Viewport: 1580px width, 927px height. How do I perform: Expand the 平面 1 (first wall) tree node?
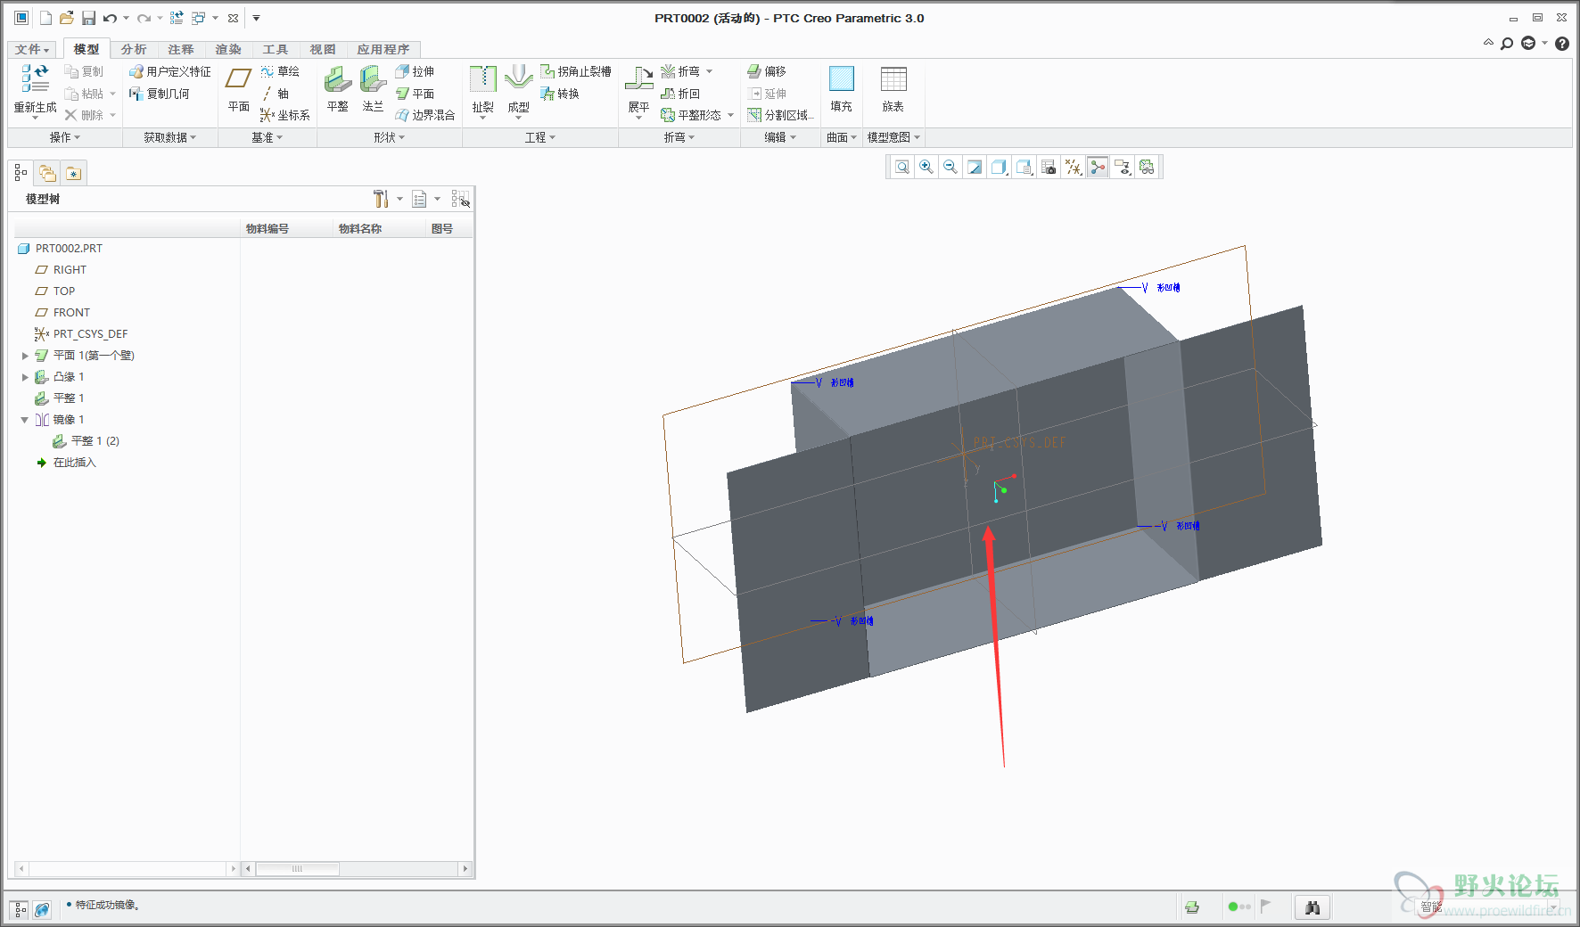tap(25, 356)
